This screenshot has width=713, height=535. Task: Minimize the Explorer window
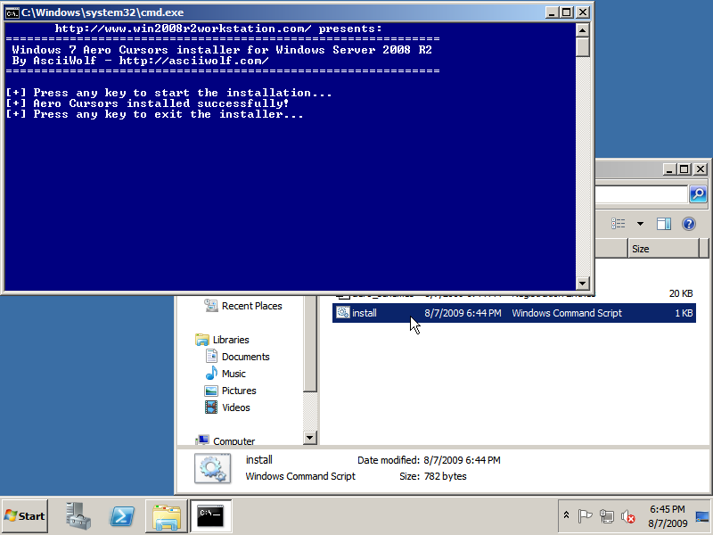pos(668,169)
